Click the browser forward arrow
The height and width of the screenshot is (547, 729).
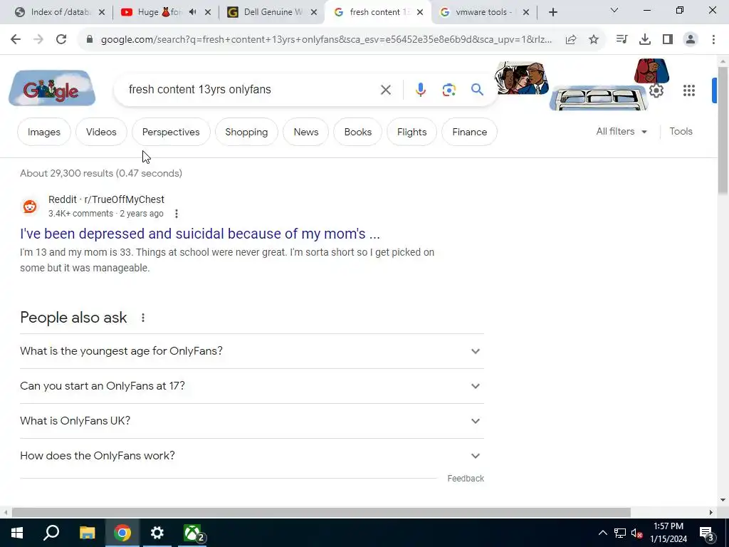38,39
